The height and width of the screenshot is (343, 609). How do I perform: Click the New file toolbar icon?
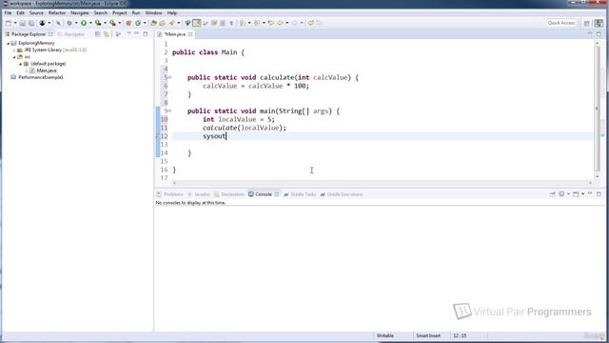click(x=9, y=23)
